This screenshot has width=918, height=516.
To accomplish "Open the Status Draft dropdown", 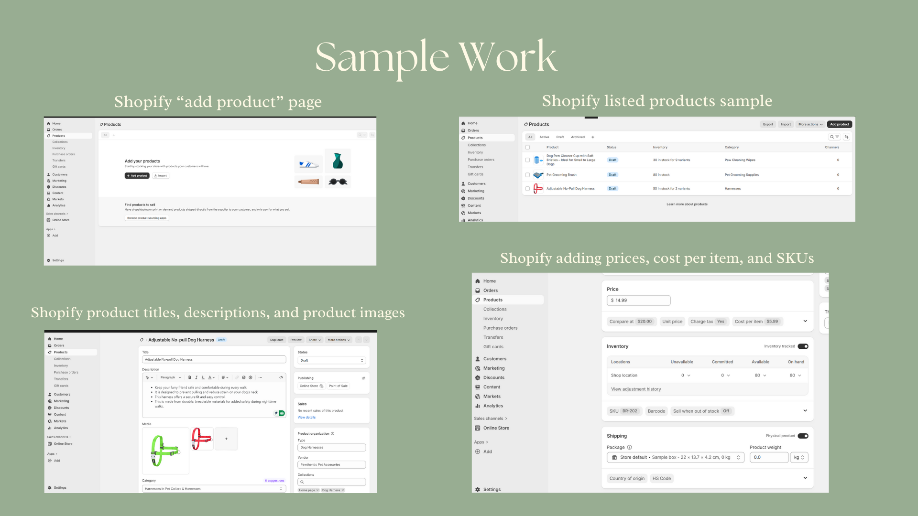I will (331, 361).
